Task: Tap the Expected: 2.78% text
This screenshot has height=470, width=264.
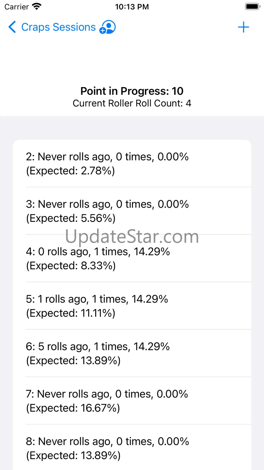Action: click(70, 171)
